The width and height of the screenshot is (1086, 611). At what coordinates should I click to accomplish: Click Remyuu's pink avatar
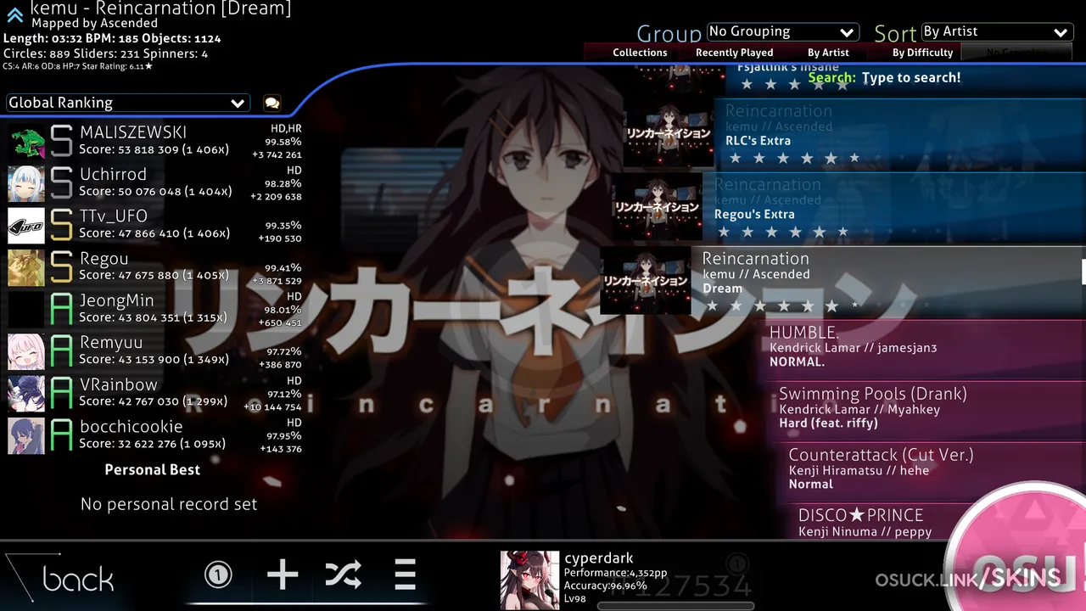pos(26,350)
